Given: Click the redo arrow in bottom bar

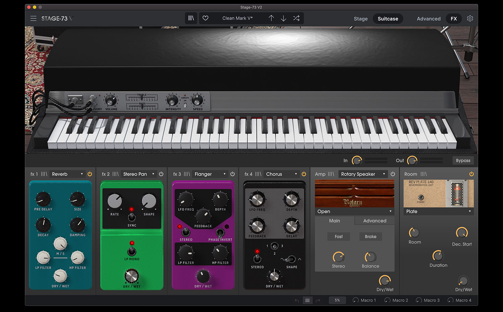Looking at the screenshot, I should coord(318,301).
